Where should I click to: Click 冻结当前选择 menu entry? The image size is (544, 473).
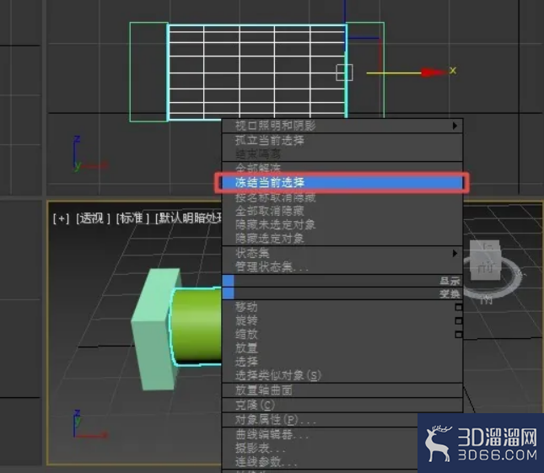[342, 182]
